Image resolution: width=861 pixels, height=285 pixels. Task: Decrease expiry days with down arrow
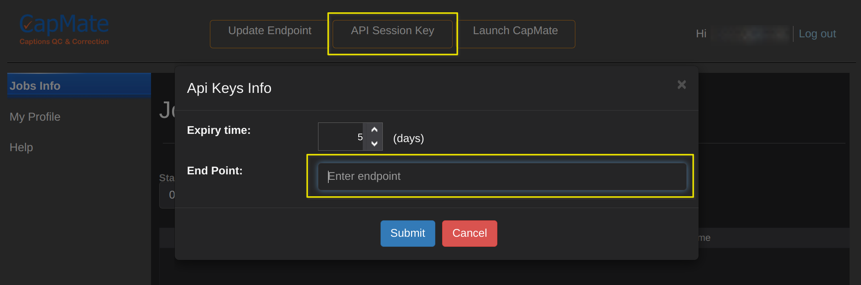coord(374,143)
